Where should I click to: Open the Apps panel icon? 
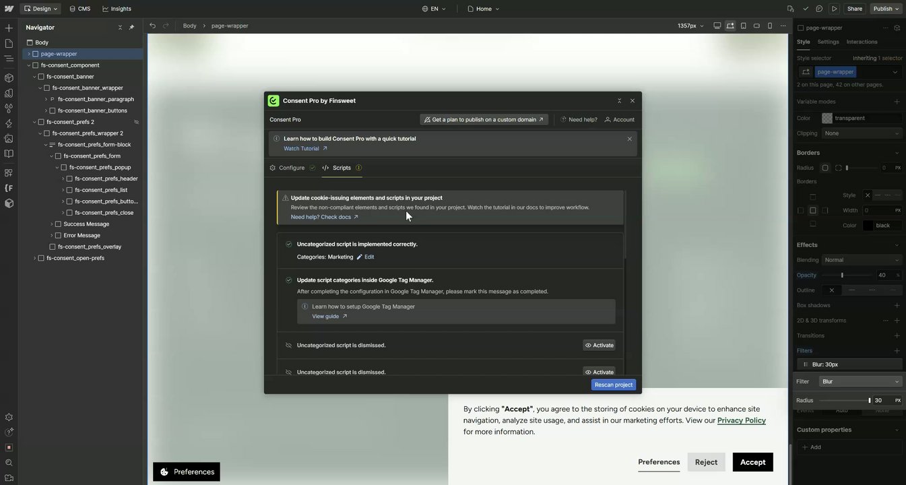coord(9,172)
